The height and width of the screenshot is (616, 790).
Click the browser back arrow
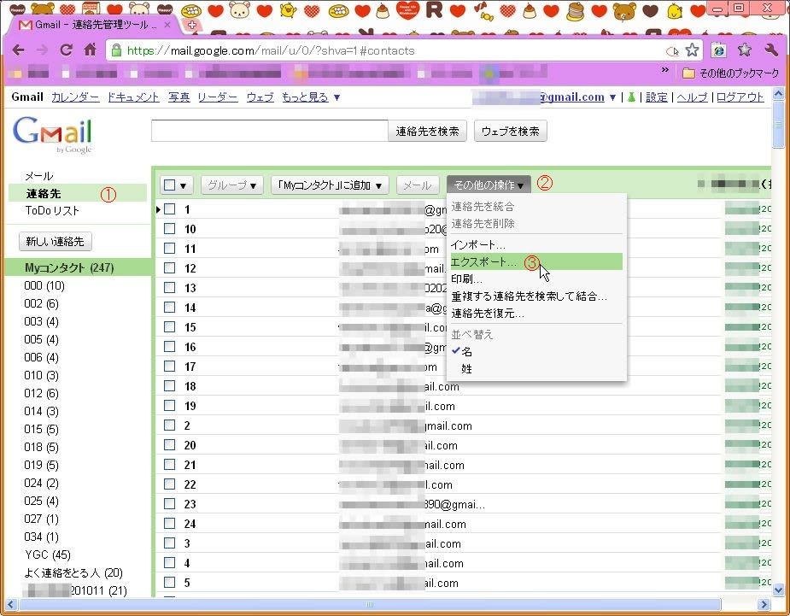18,50
